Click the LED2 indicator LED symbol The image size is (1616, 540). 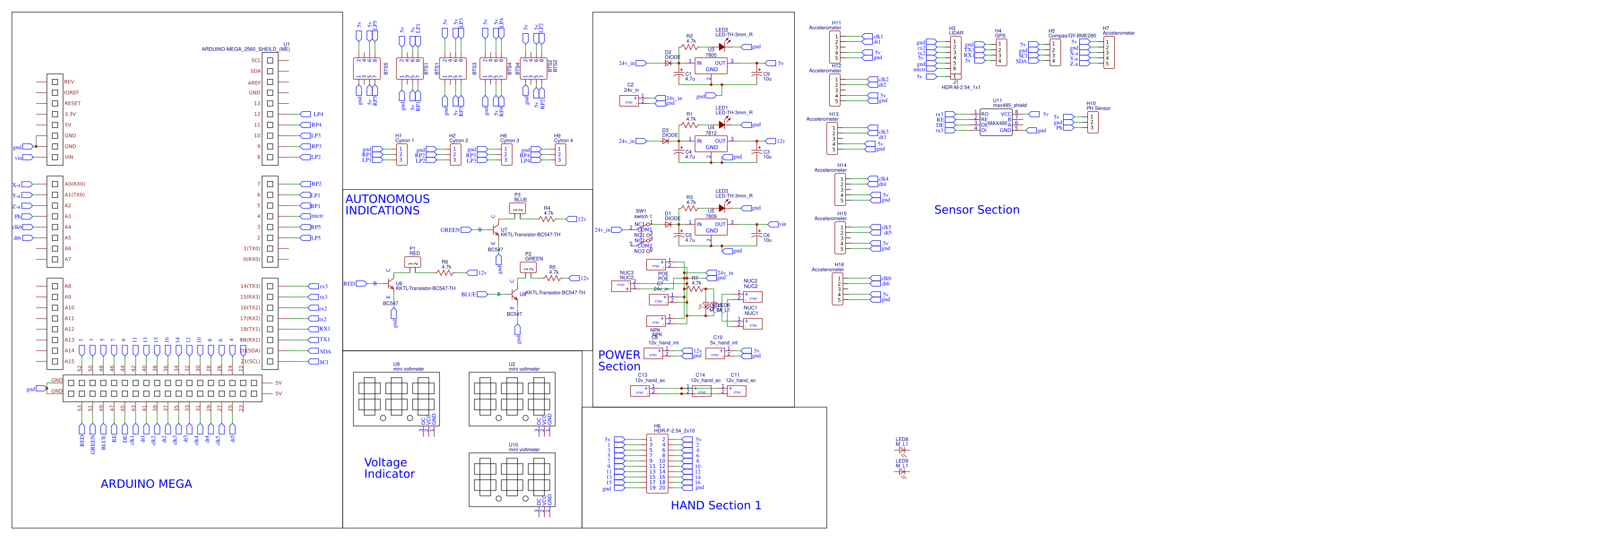(x=722, y=46)
